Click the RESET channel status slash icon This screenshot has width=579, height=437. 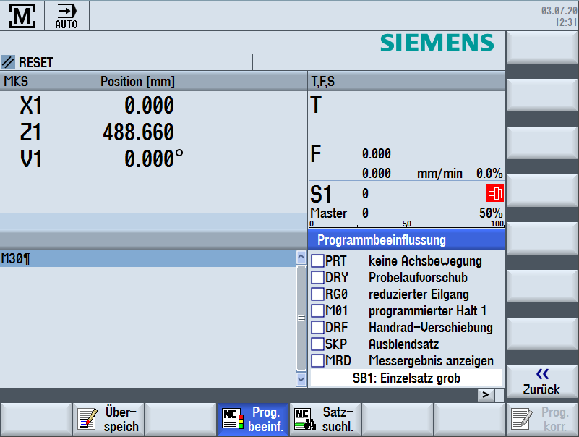point(8,62)
